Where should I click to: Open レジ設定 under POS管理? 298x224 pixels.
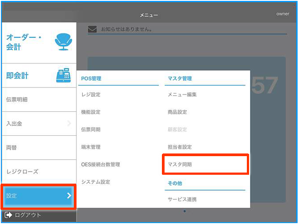click(91, 94)
